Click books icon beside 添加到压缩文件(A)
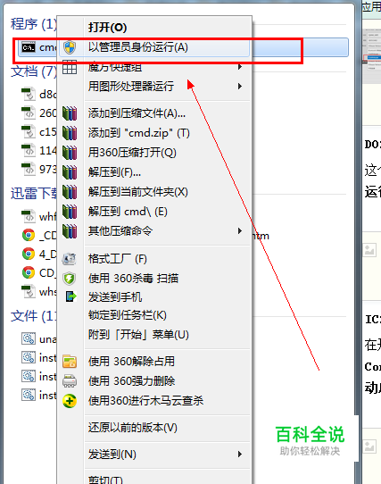Image resolution: width=381 pixels, height=484 pixels. tap(70, 113)
